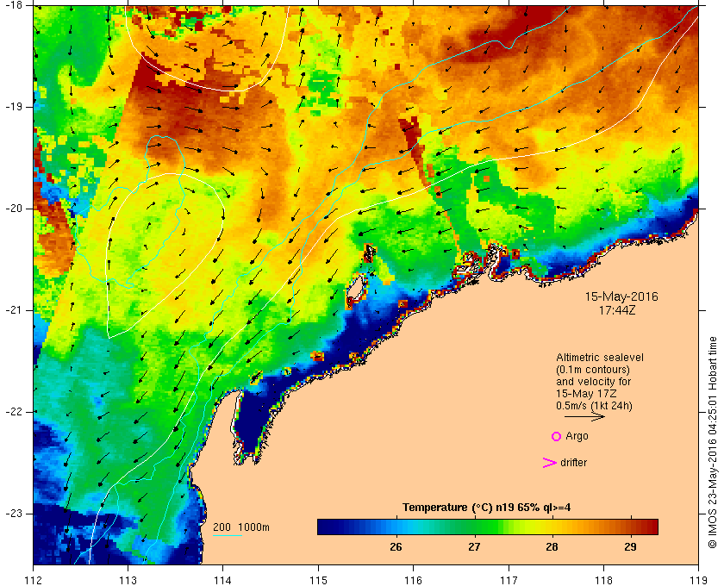The width and height of the screenshot is (724, 586).
Task: Click the latitude label -21
Action: coord(12,310)
